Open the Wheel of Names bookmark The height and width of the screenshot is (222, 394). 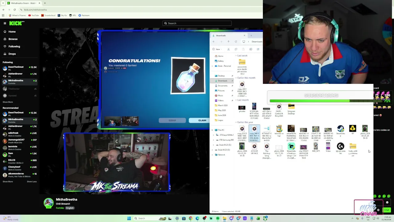(x=17, y=15)
